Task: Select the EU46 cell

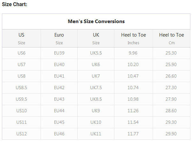Action: point(59,133)
